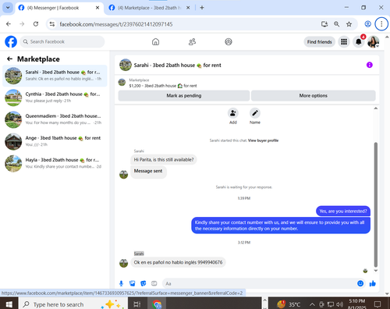Open the tab search dropdown arrow
Image resolution: width=390 pixels, height=309 pixels.
click(8, 8)
